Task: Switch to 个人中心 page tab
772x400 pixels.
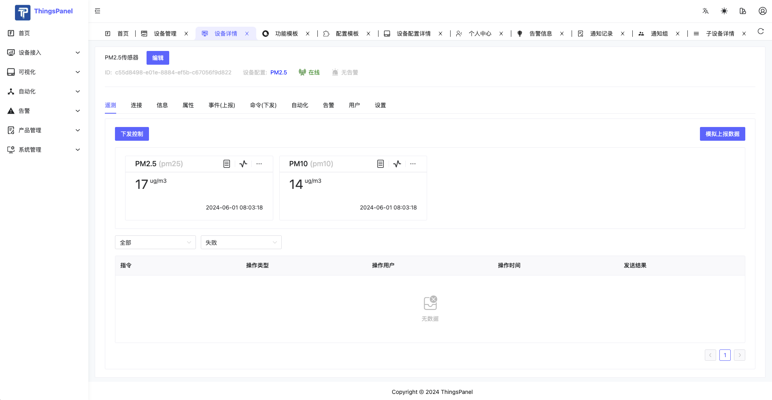Action: click(480, 34)
